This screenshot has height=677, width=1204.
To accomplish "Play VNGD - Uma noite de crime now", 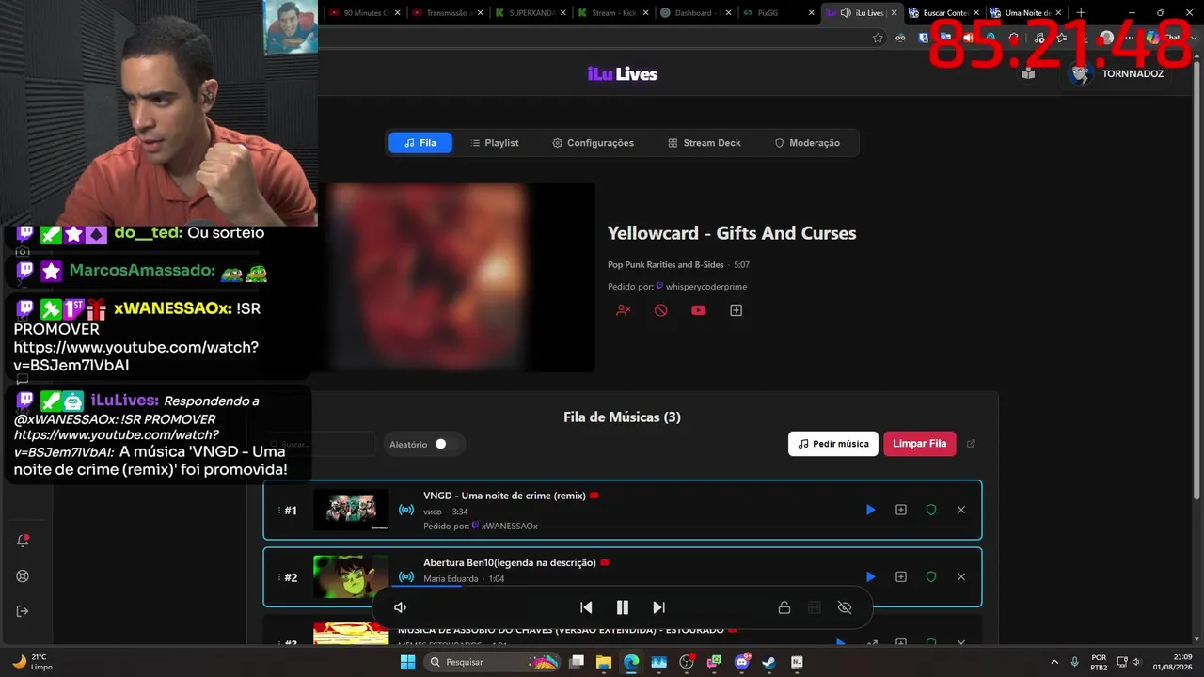I will point(870,510).
